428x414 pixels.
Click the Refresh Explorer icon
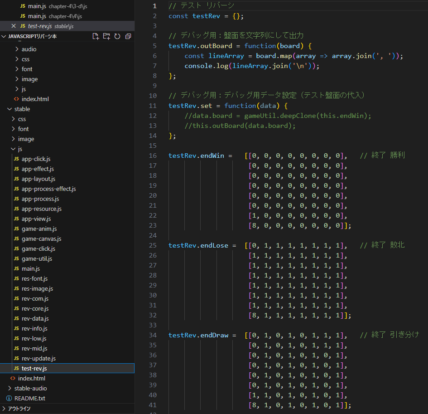[x=117, y=36]
